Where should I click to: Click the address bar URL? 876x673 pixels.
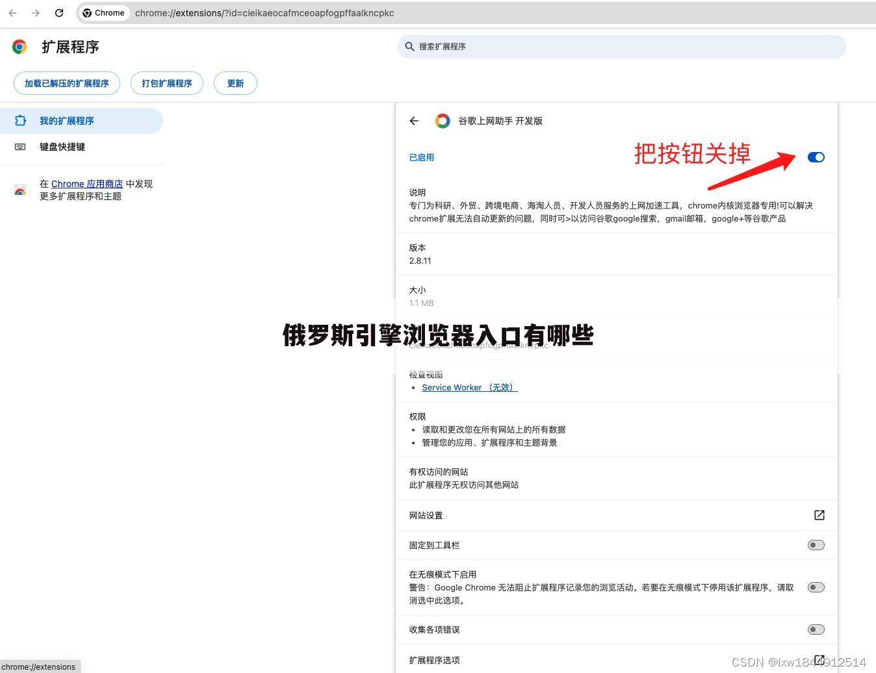pyautogui.click(x=264, y=13)
